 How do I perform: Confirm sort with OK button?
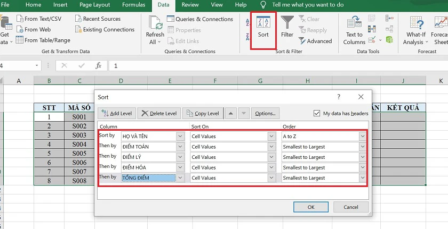(311, 207)
